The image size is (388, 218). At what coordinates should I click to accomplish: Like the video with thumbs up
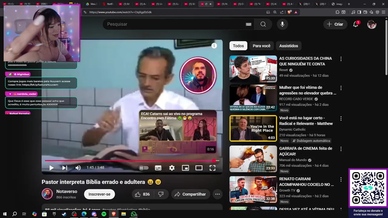(x=142, y=194)
